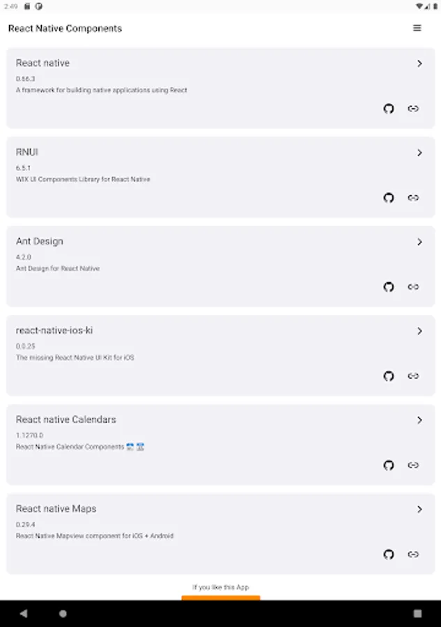The image size is (441, 627).
Task: Open RNUI website link icon
Action: (413, 198)
